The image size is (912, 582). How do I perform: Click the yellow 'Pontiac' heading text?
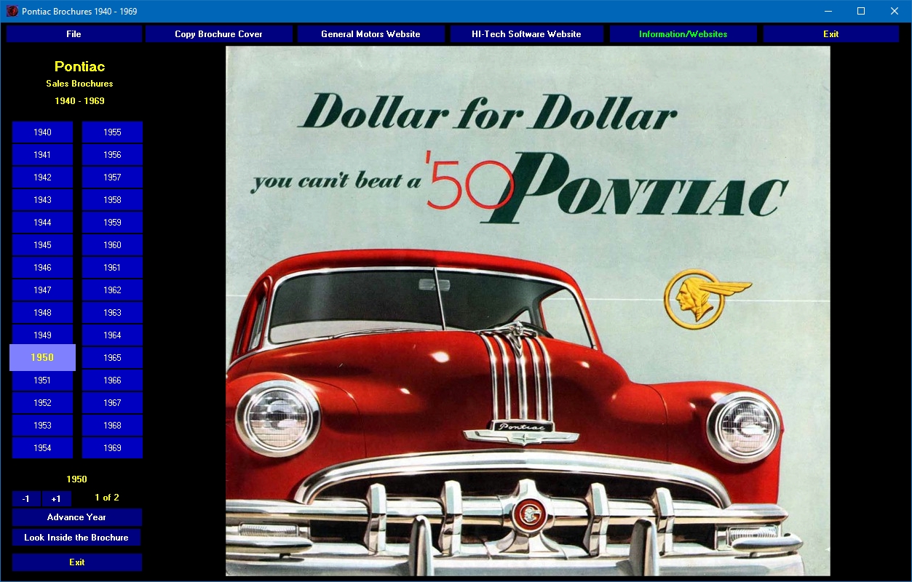79,66
